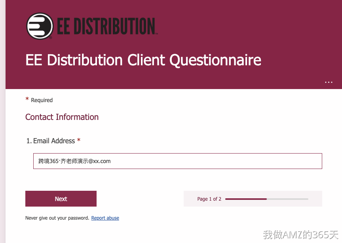Focus the Email Address input field

177,161
